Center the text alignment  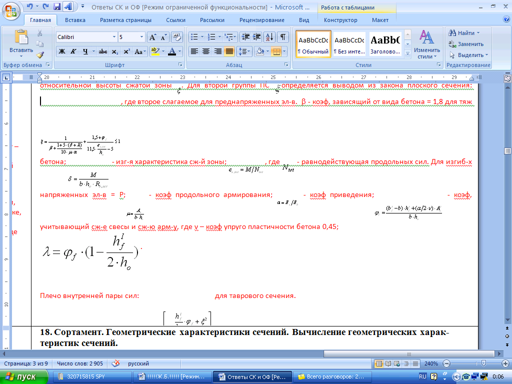tap(205, 51)
